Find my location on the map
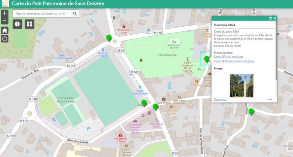 (x=5, y=38)
